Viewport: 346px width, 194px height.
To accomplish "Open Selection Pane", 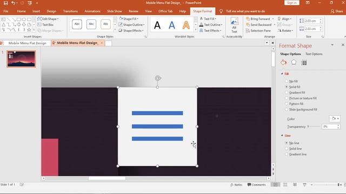I will point(258,31).
